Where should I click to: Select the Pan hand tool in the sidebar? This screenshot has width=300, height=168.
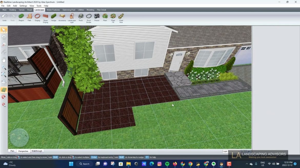click(4, 60)
